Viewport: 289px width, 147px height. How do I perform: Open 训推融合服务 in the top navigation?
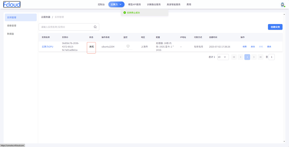pyautogui.click(x=154, y=4)
